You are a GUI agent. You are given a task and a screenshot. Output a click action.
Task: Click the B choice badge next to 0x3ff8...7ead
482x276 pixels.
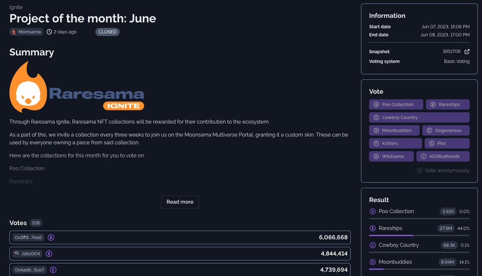pyautogui.click(x=51, y=237)
